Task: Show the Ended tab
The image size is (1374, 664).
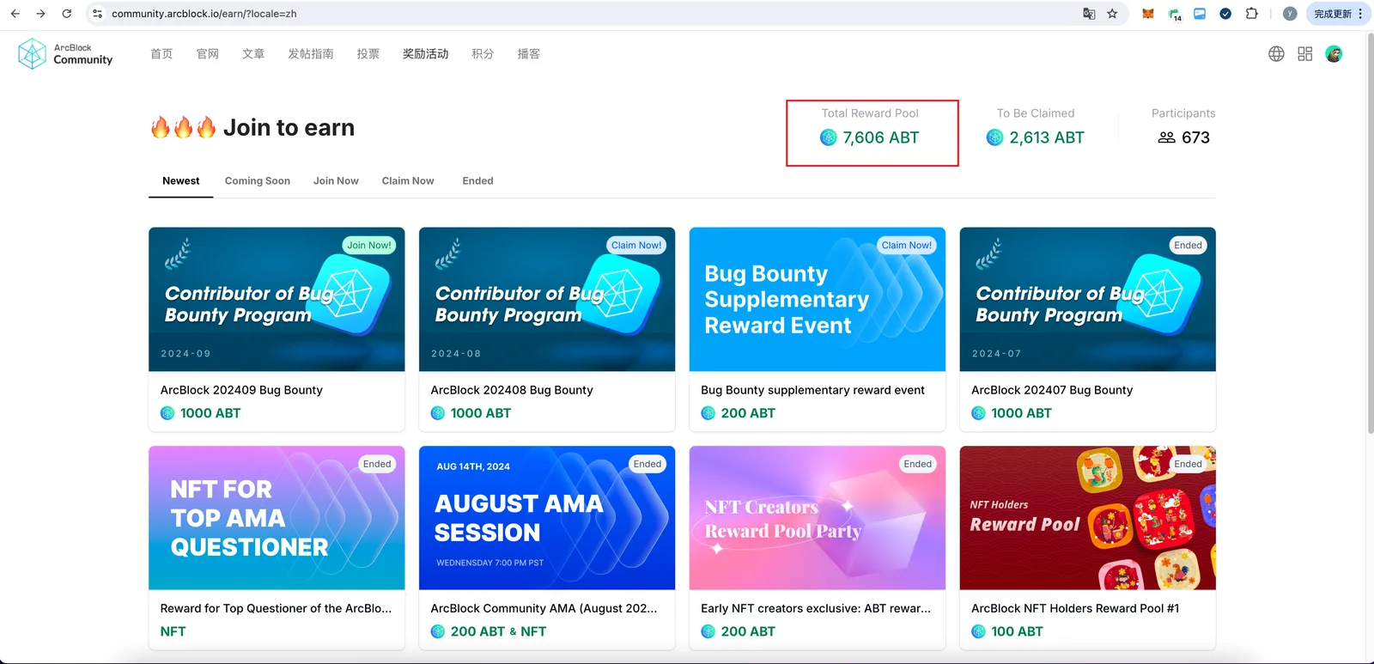Action: pos(478,181)
